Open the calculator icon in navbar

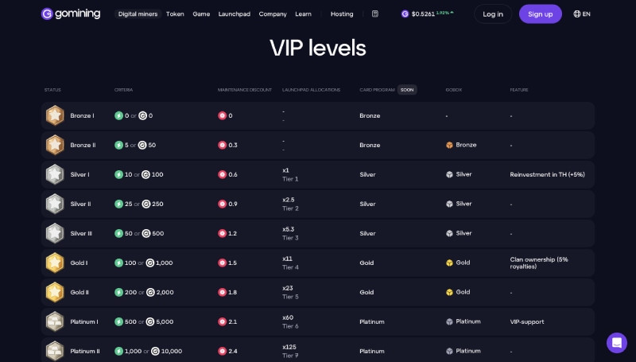tap(375, 14)
